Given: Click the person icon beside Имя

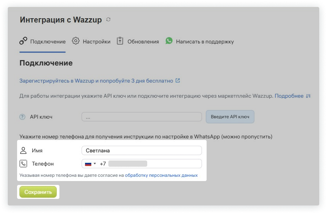Looking at the screenshot, I should click(x=23, y=150).
